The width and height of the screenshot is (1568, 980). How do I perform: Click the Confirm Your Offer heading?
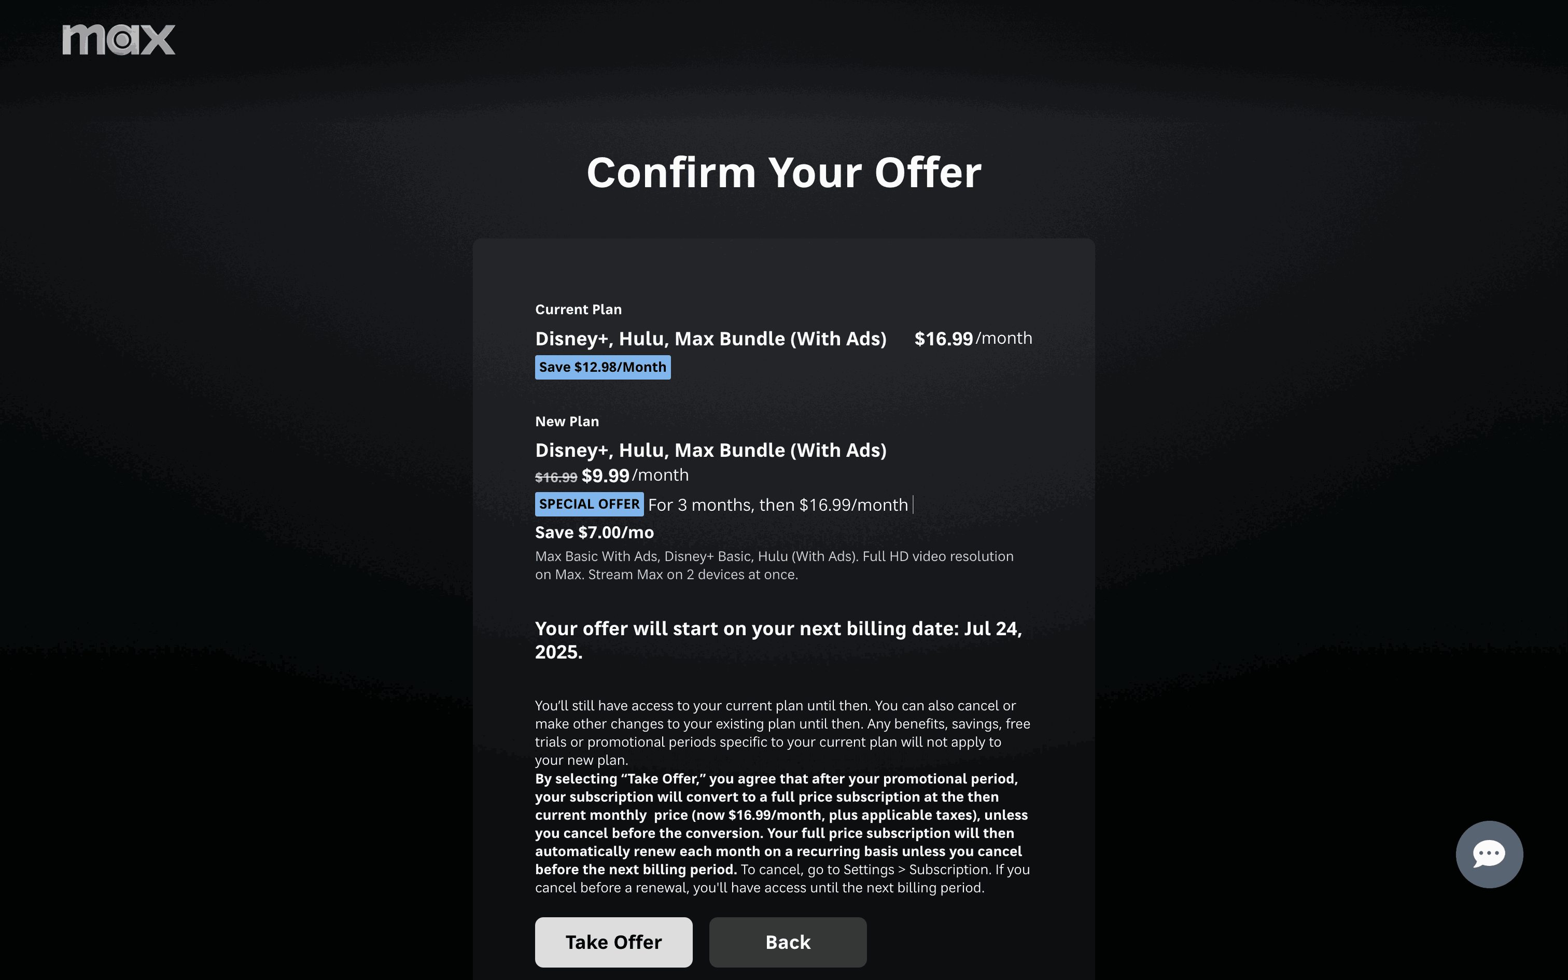(783, 172)
